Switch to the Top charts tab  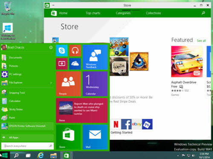[93, 13]
